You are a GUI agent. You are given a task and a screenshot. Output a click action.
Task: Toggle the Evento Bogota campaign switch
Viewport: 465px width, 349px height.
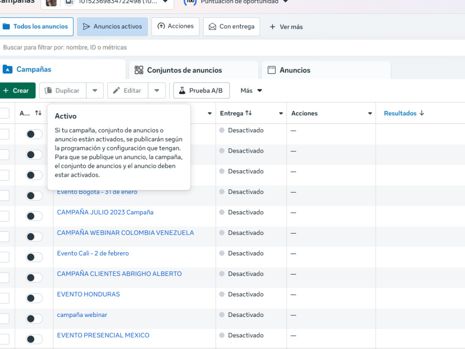point(34,196)
